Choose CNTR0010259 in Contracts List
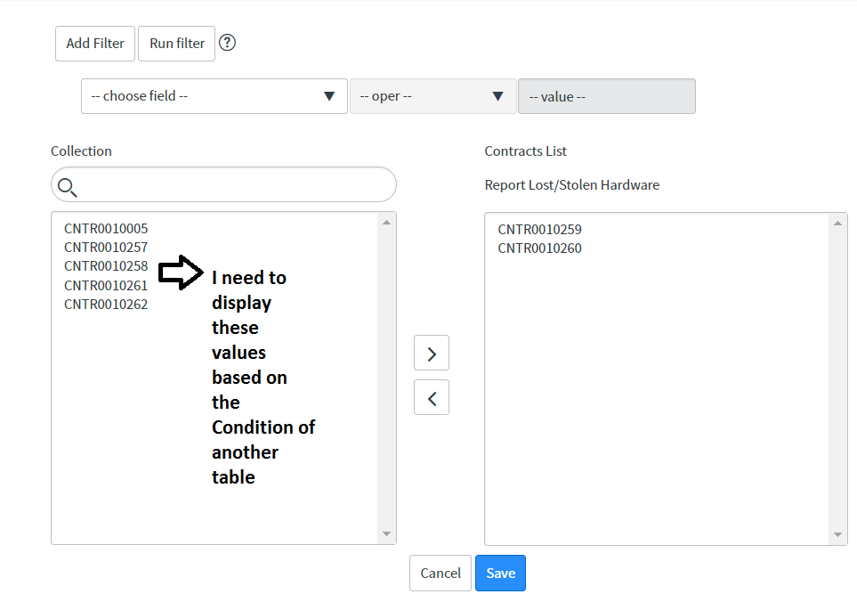The height and width of the screenshot is (594, 857). point(540,230)
